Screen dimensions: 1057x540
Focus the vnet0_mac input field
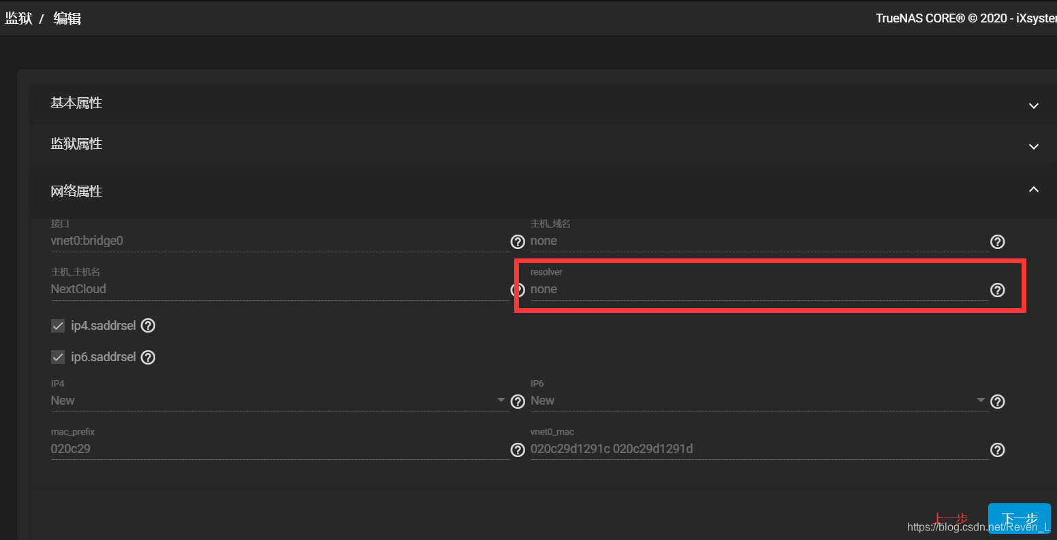pyautogui.click(x=759, y=449)
